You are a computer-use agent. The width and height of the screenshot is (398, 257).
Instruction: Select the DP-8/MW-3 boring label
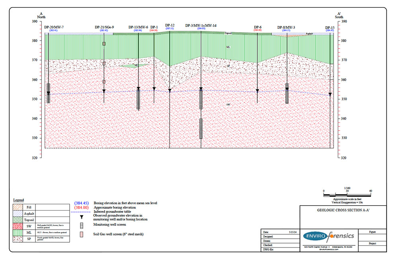[x=286, y=27]
